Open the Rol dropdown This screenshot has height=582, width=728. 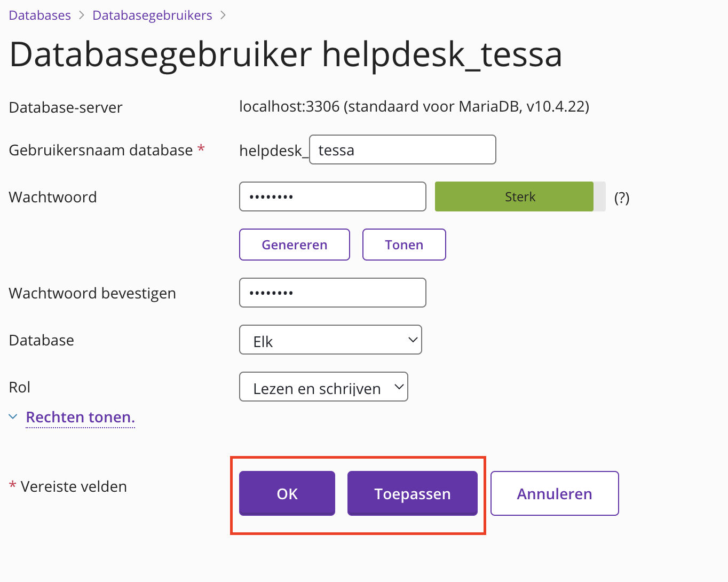(x=323, y=387)
